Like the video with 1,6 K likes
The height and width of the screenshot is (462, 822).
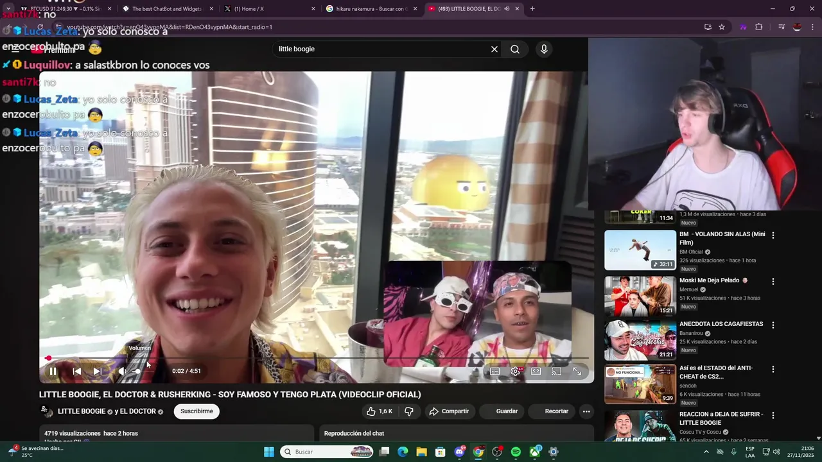pos(379,411)
